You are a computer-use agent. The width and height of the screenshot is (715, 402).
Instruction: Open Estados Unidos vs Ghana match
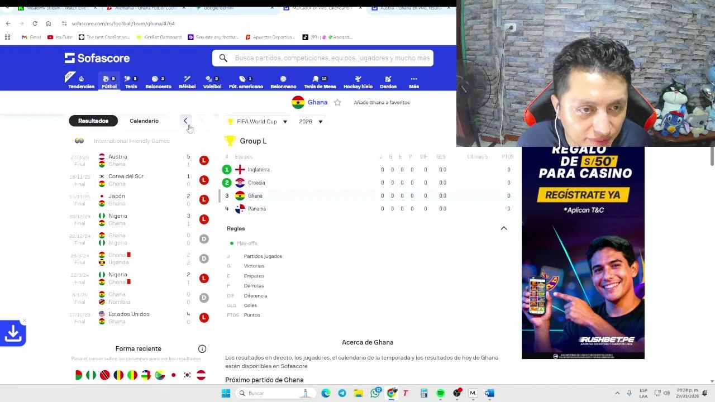point(139,318)
